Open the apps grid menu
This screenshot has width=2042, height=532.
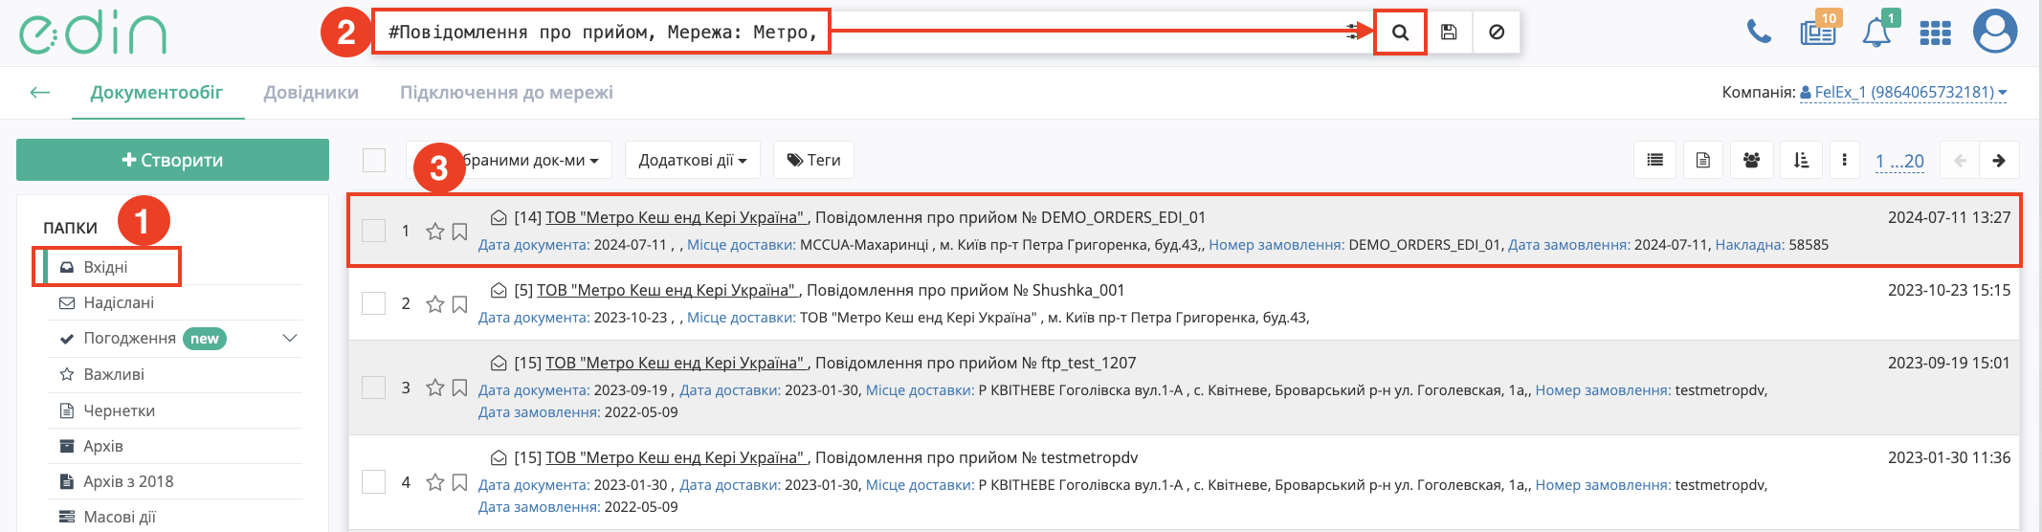1935,33
